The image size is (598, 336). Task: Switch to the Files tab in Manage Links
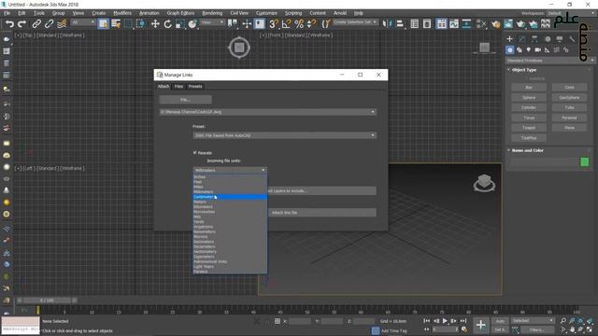[x=178, y=87]
